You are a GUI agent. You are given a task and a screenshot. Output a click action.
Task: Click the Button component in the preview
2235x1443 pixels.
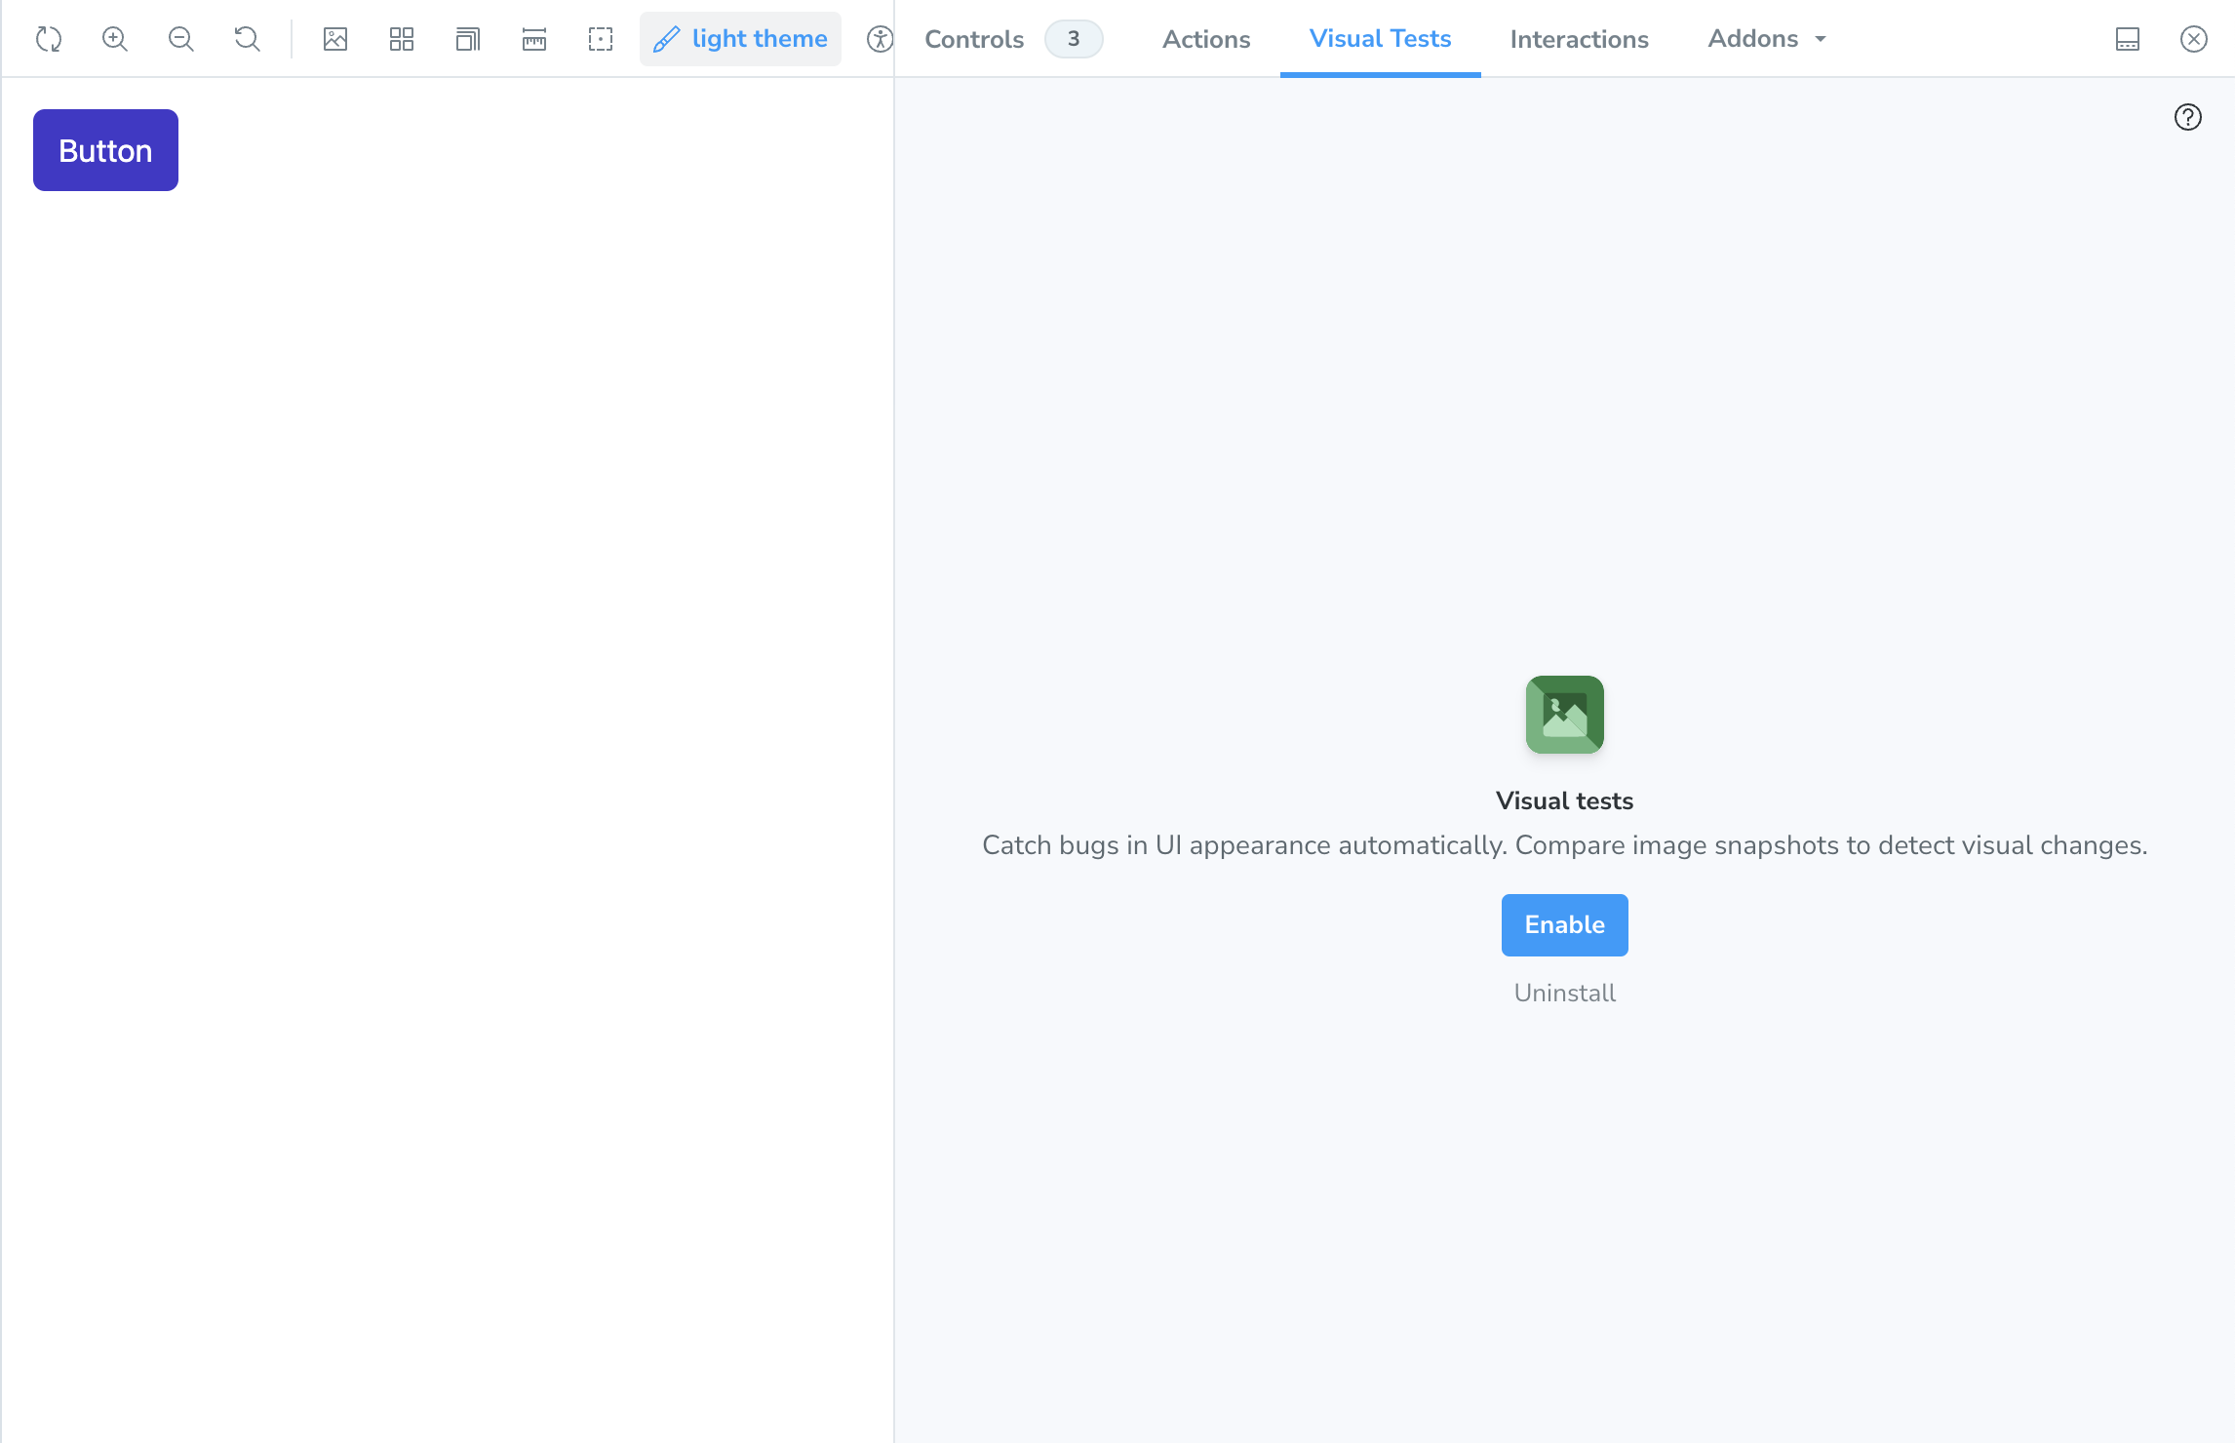[x=105, y=149]
